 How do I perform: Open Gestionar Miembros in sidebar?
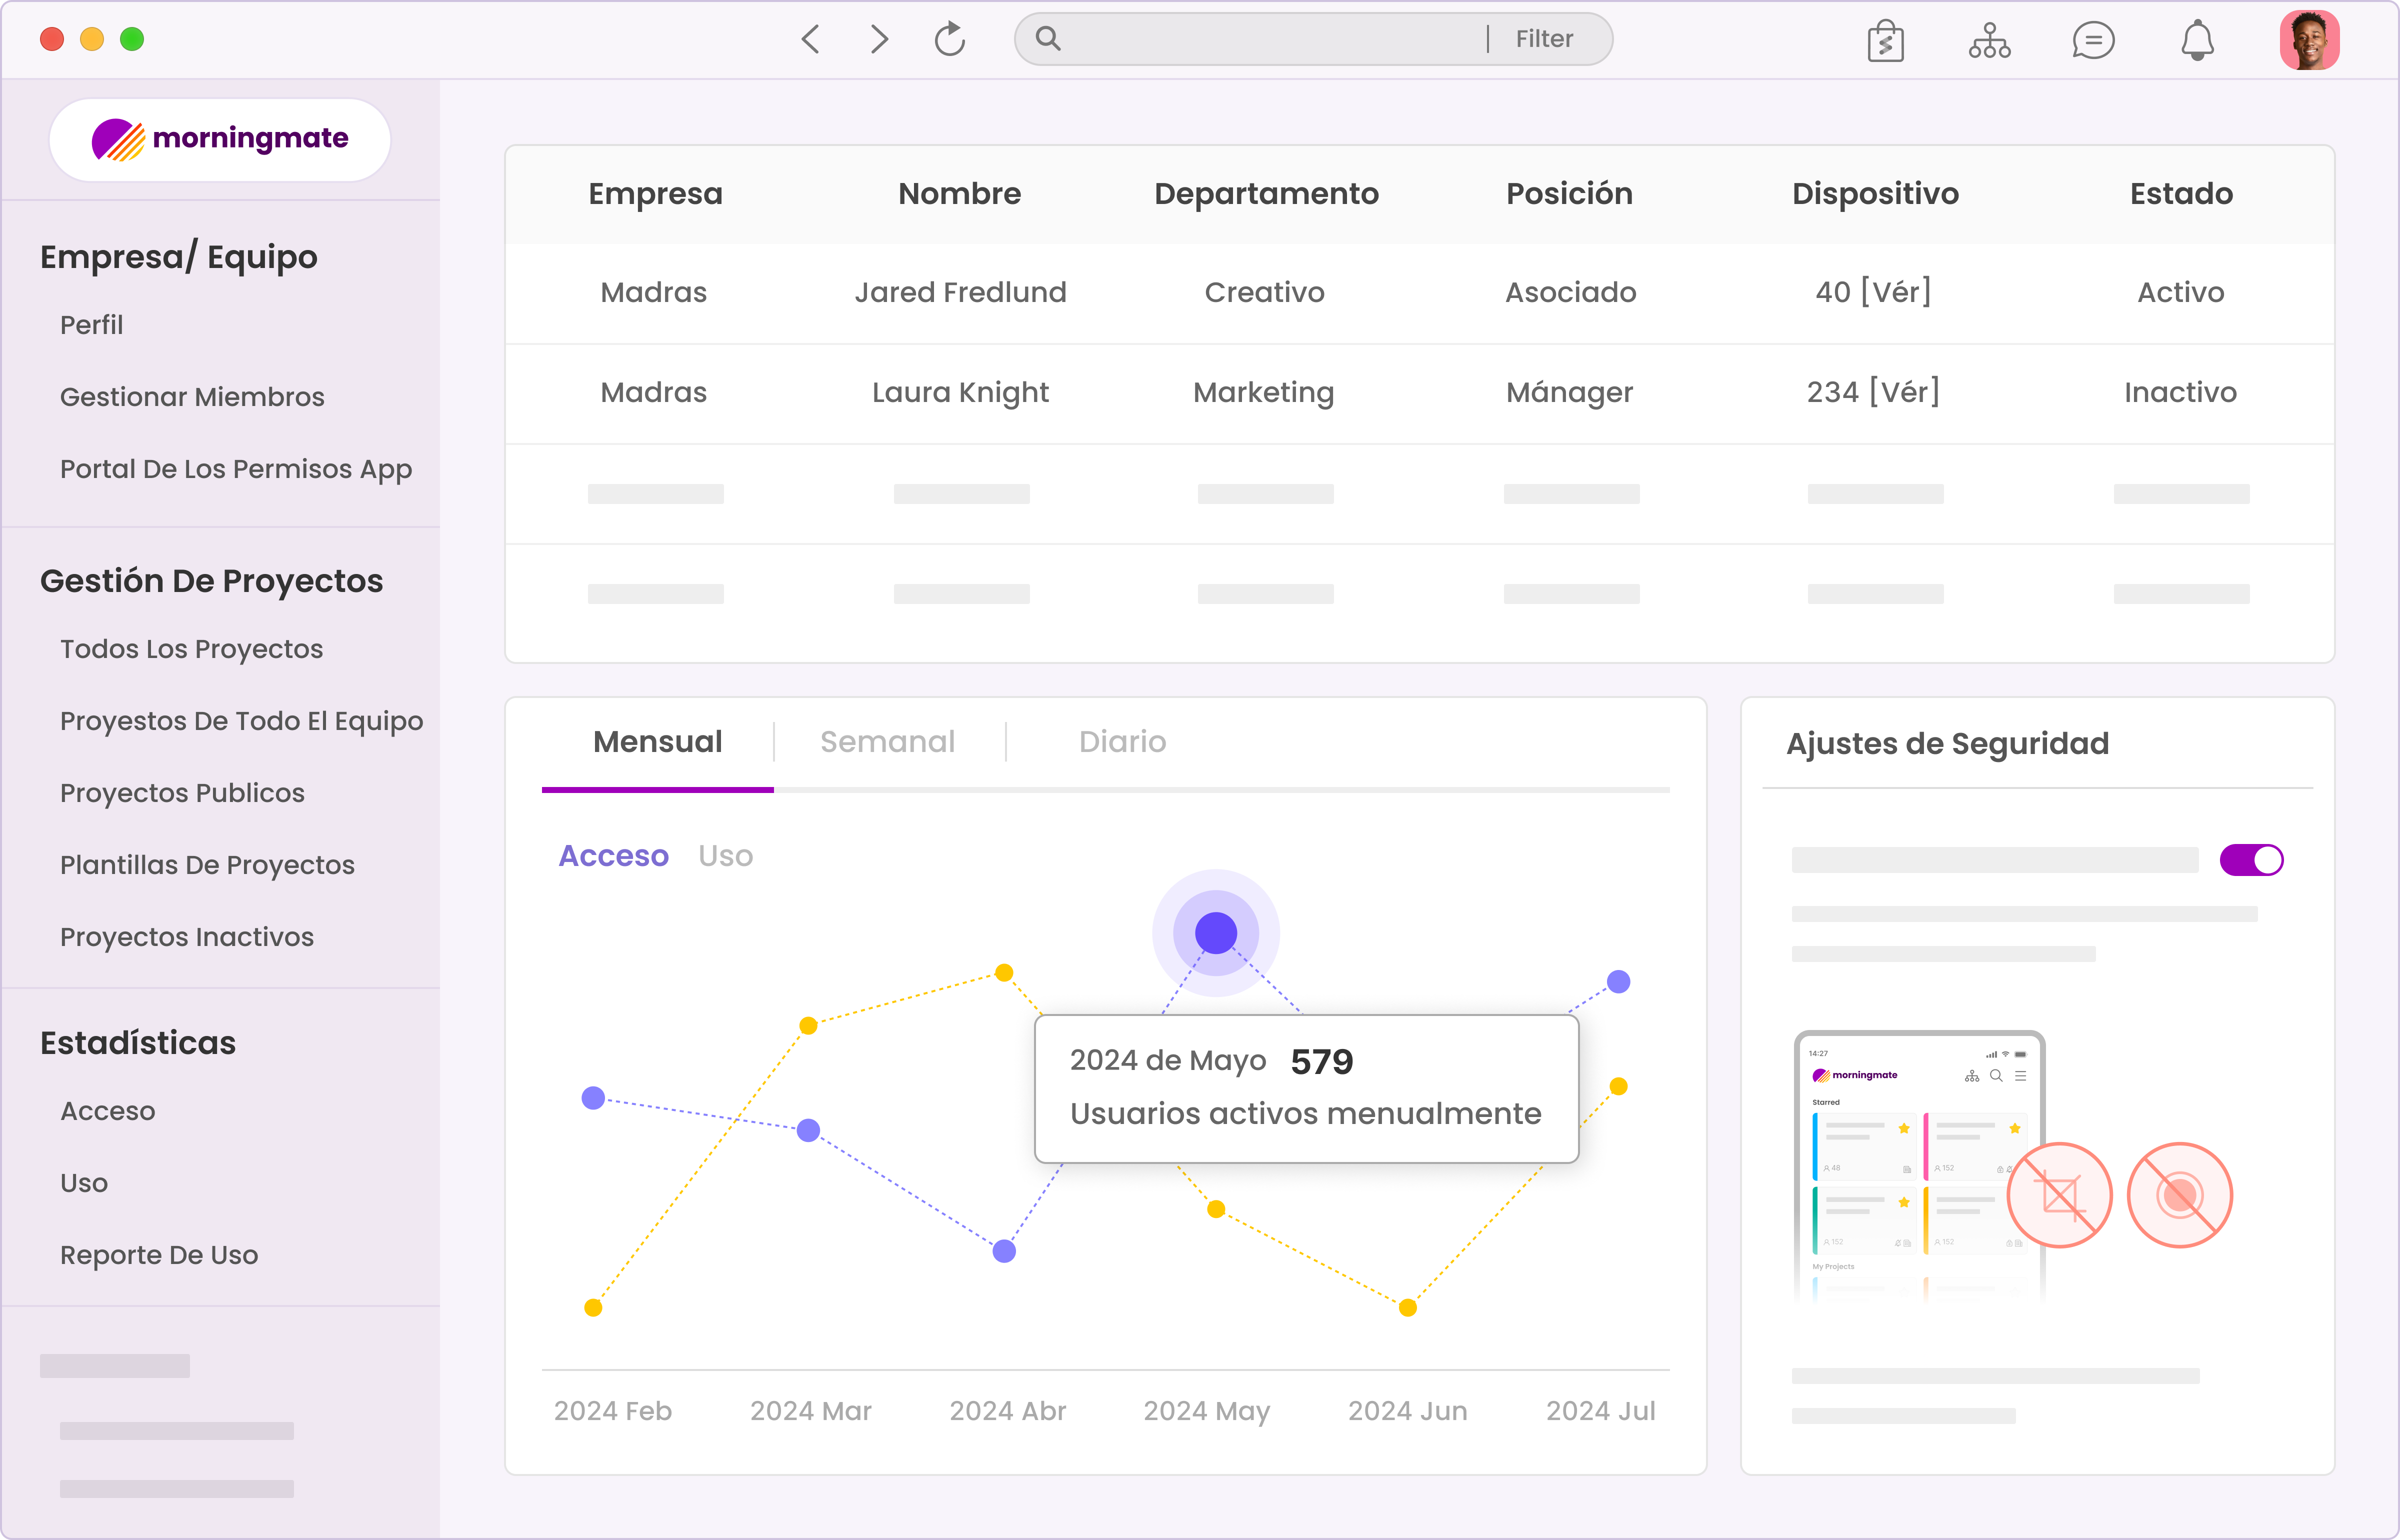pyautogui.click(x=192, y=397)
